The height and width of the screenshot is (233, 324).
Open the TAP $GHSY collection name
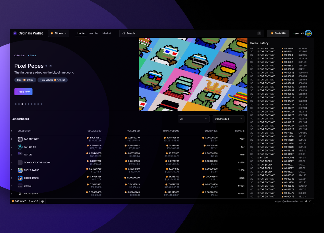tap(30, 147)
